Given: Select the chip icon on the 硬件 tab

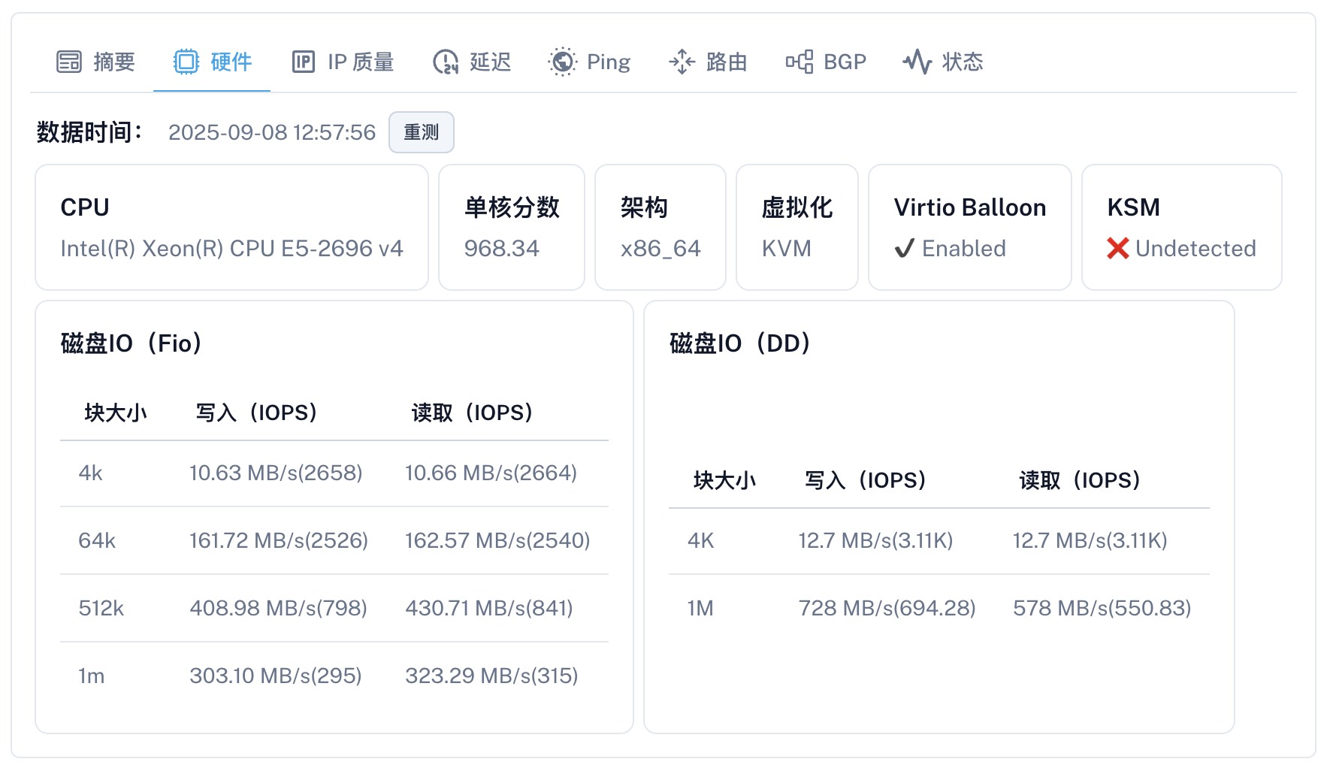Looking at the screenshot, I should coord(185,62).
